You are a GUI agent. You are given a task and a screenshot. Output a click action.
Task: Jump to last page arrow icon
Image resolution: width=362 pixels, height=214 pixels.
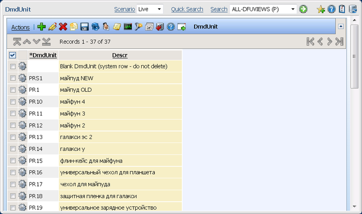pos(339,42)
